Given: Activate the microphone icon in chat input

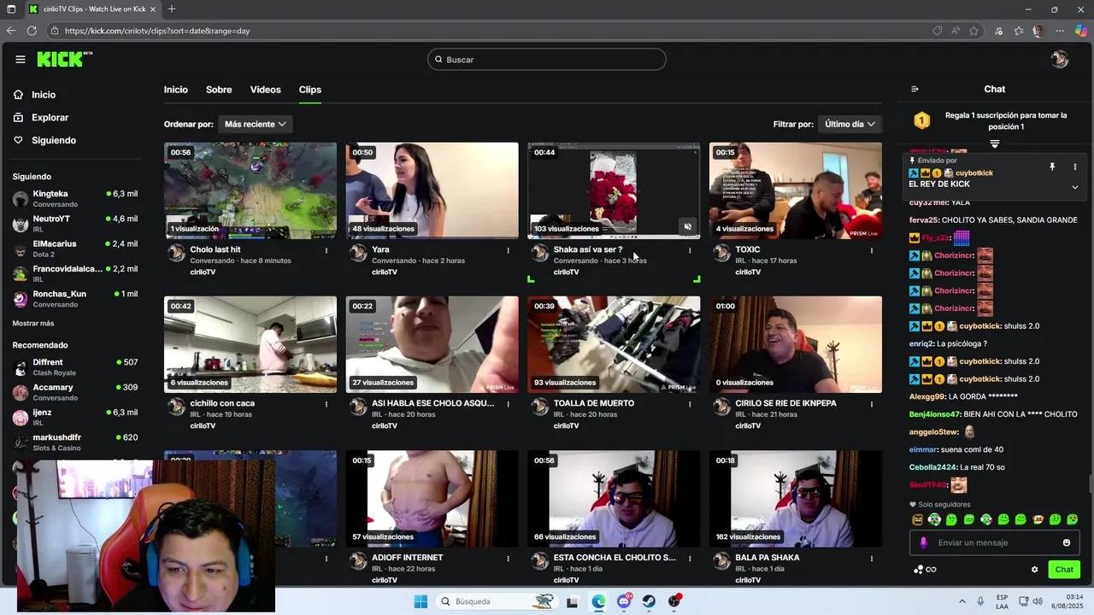Looking at the screenshot, I should point(923,542).
